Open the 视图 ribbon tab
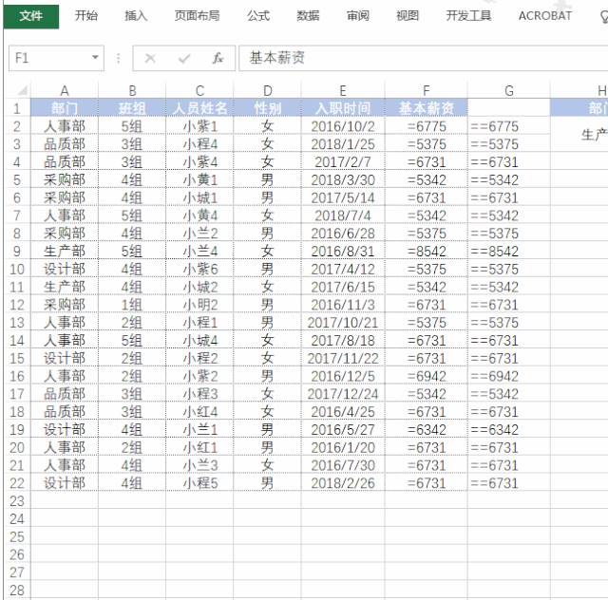 [x=408, y=16]
